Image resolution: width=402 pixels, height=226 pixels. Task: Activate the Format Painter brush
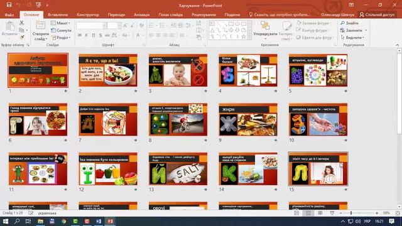click(22, 38)
